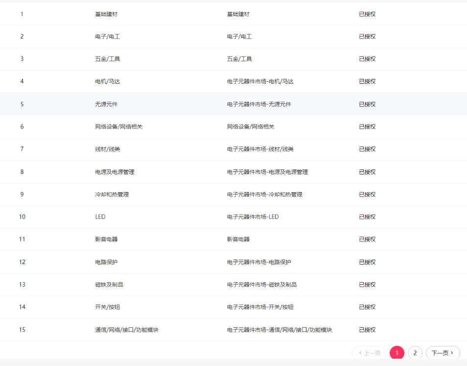Click 基础建材 category name in row 1
Image resolution: width=467 pixels, height=366 pixels.
tap(106, 14)
